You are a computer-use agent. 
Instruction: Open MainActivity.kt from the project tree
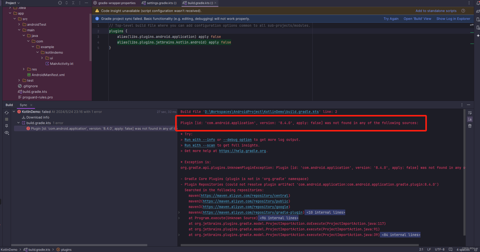(62, 64)
